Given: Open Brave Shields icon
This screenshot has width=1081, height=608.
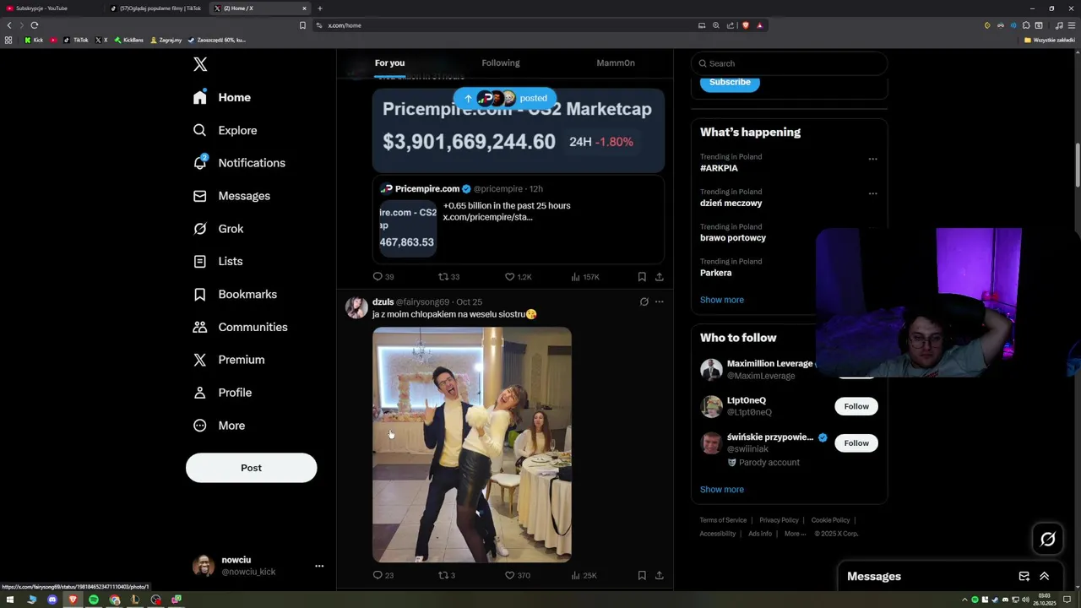Looking at the screenshot, I should 745,25.
